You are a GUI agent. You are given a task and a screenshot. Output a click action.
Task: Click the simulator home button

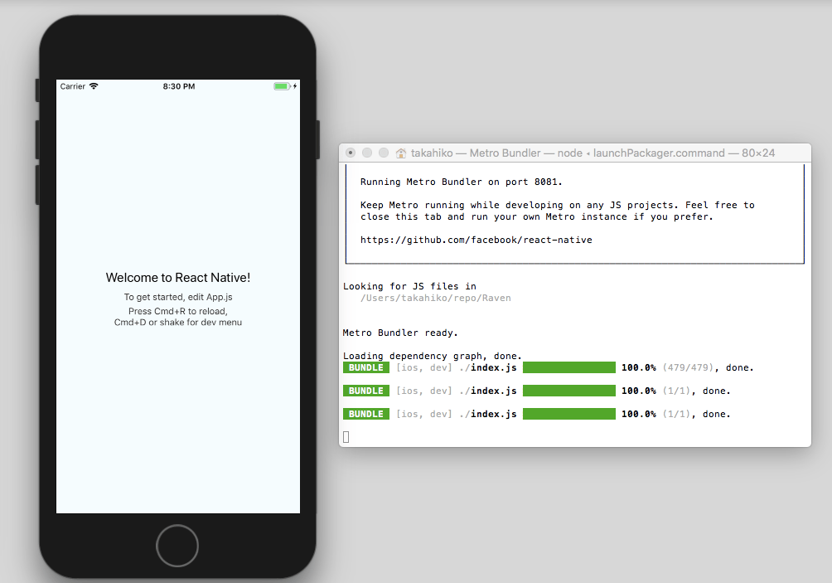point(177,546)
